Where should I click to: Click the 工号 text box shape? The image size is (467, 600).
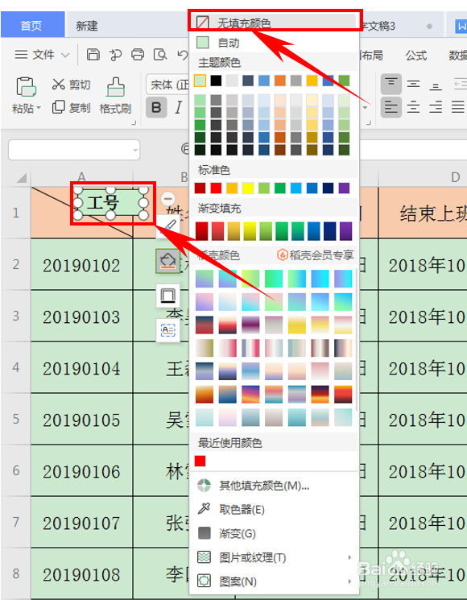[110, 203]
